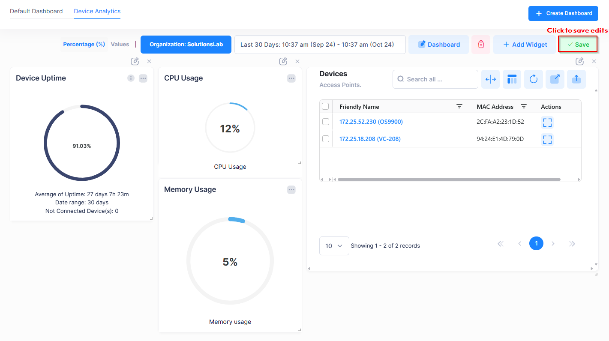The height and width of the screenshot is (341, 609).
Task: Open the Friendly Name column filter
Action: pyautogui.click(x=459, y=107)
